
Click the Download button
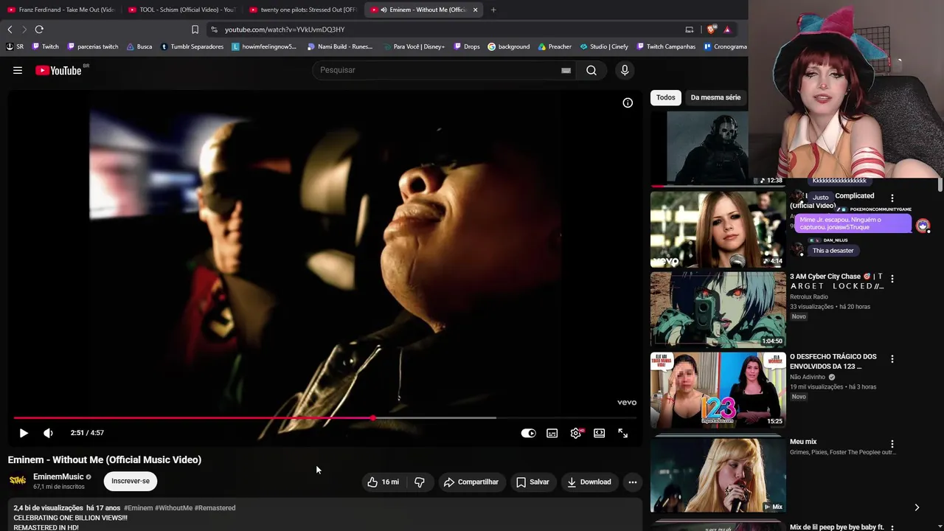[589, 482]
